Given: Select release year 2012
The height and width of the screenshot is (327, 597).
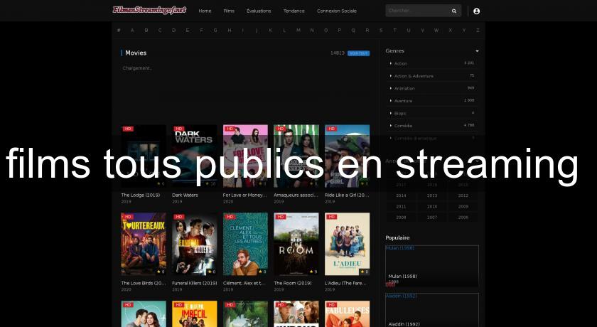Looking at the screenshot, I should point(463,195).
